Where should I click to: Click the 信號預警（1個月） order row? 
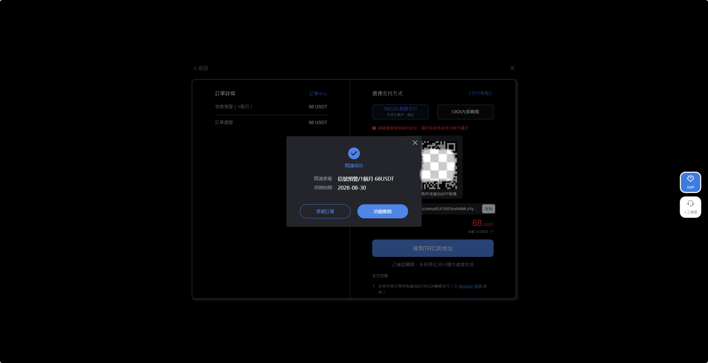click(271, 107)
